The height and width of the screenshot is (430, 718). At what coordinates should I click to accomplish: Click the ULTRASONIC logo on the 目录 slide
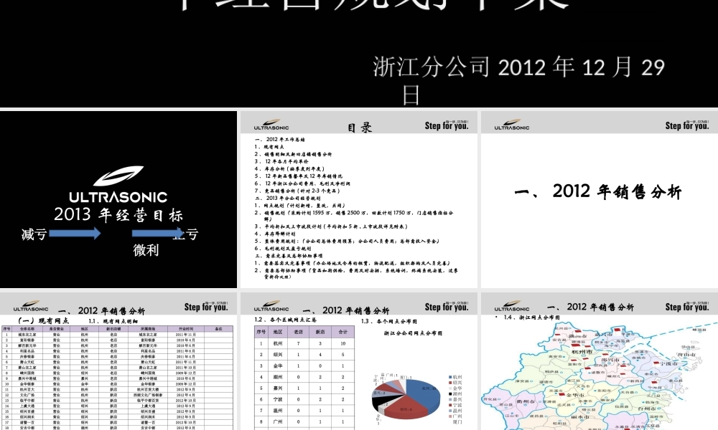pyautogui.click(x=271, y=125)
